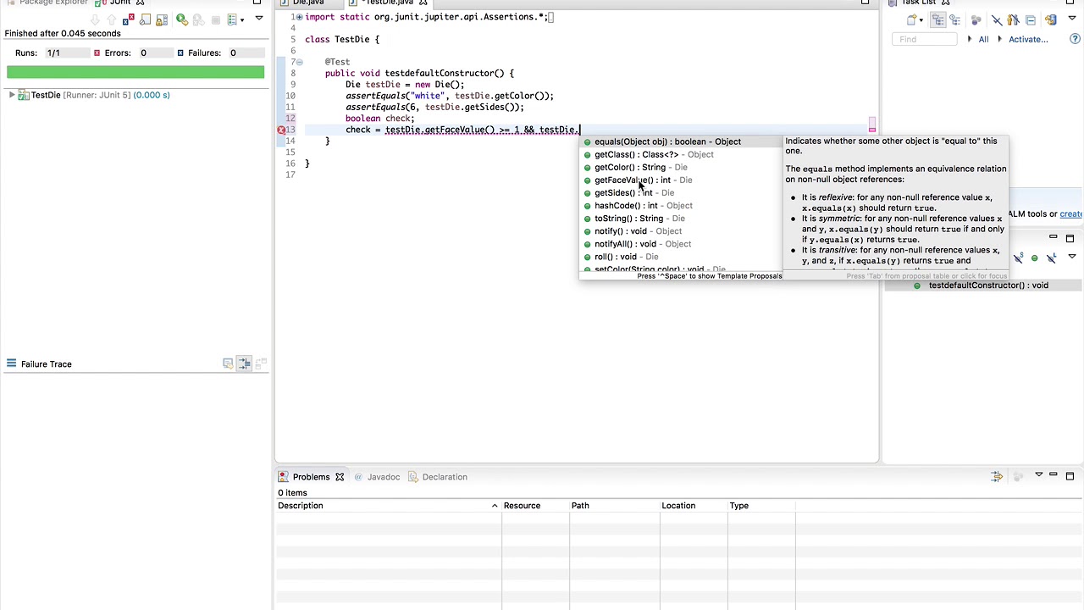Toggle the Failure Trace compare results icon
The height and width of the screenshot is (610, 1084).
pos(261,363)
